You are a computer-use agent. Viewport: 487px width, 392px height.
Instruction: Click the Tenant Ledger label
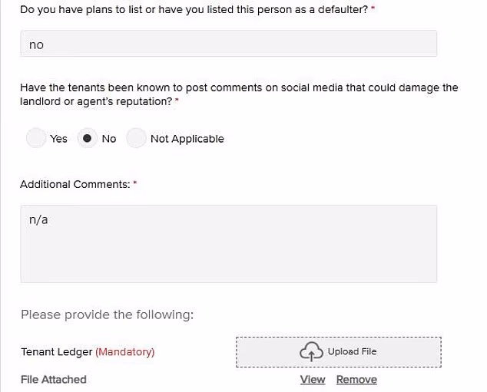(x=56, y=352)
